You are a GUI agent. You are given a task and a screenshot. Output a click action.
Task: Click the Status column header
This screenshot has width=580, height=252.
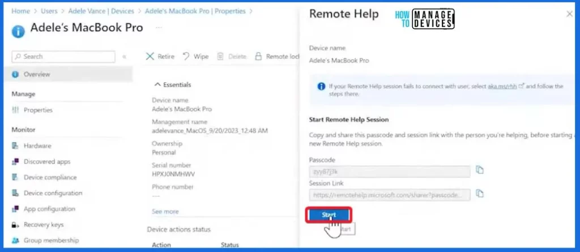tap(230, 245)
